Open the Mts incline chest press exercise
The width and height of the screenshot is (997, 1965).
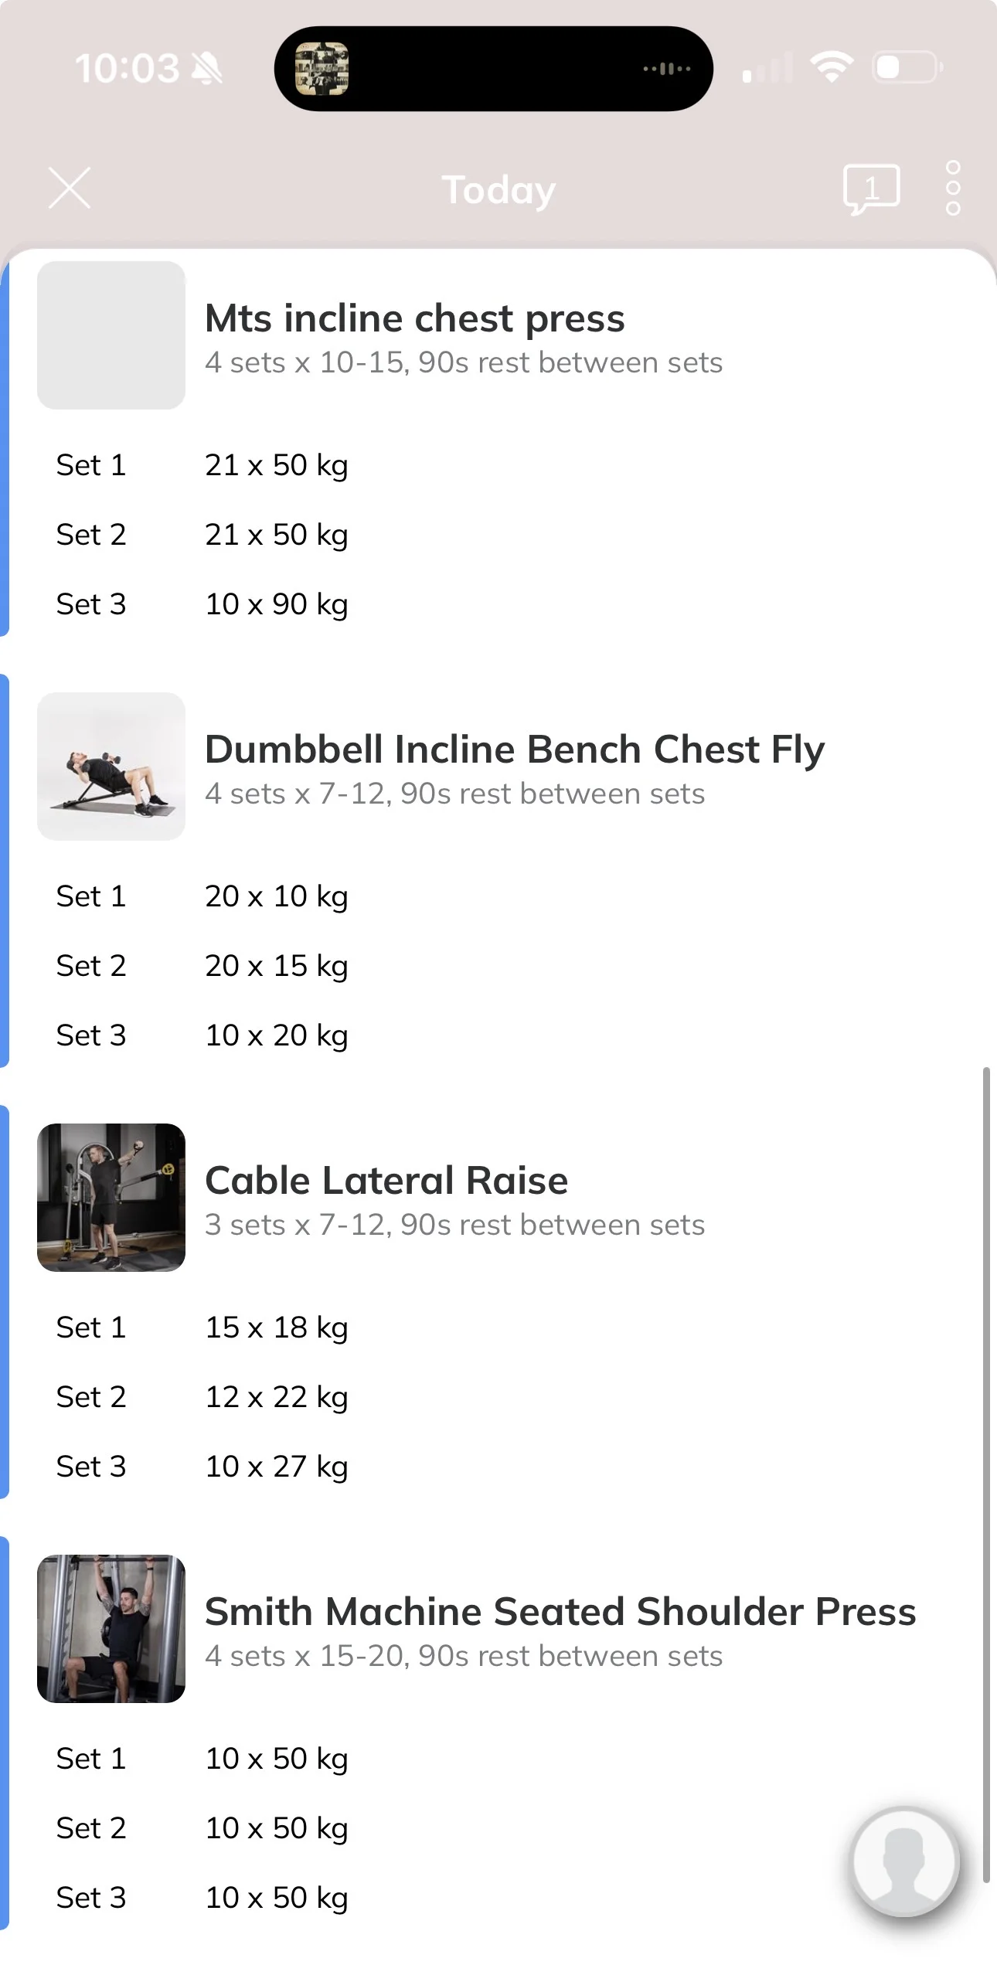(x=415, y=318)
